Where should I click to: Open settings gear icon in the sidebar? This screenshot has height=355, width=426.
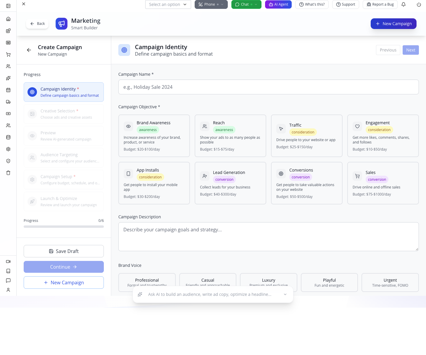coord(8,149)
